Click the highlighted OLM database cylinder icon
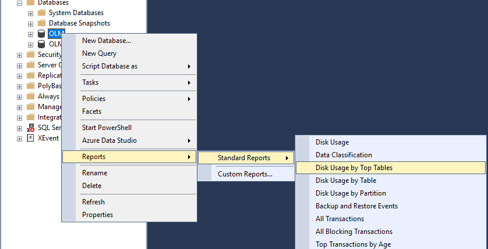This screenshot has height=249, width=488. click(41, 34)
